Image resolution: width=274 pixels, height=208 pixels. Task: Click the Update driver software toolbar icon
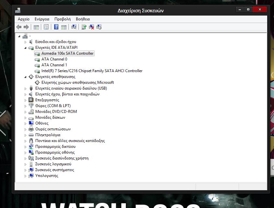point(84,27)
